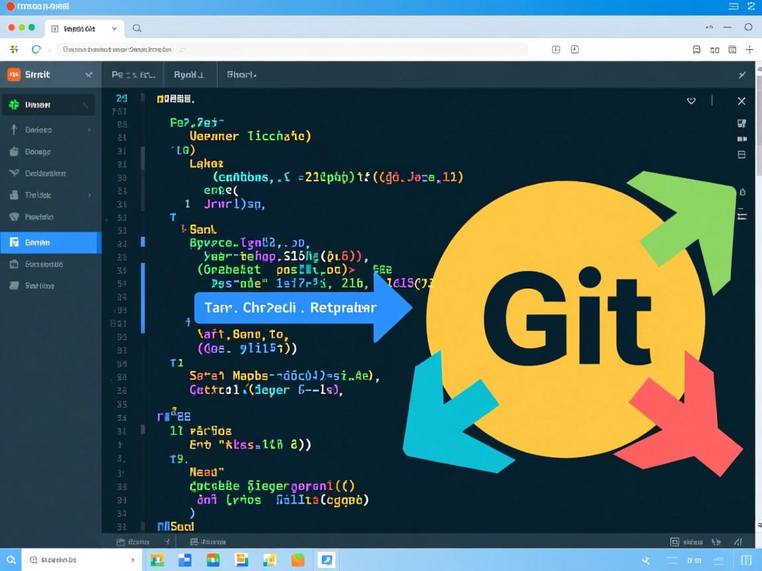Image resolution: width=762 pixels, height=571 pixels.
Task: Collapse the sidebar using the chevron beside the app title
Action: [89, 75]
